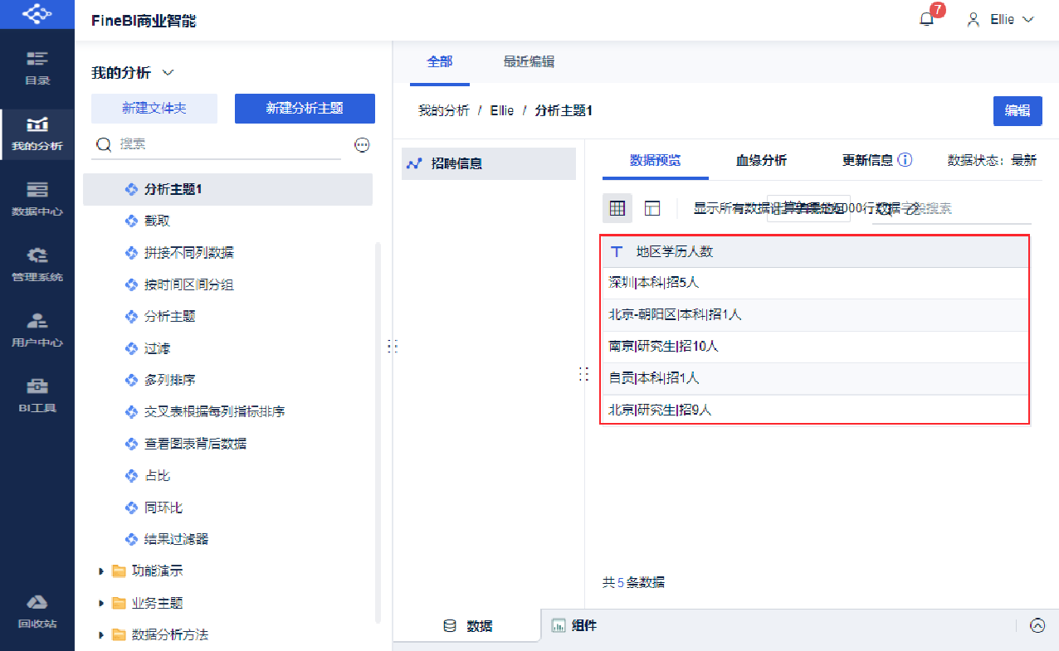Image resolution: width=1059 pixels, height=651 pixels.
Task: Select 招聘信息 dataset
Action: pyautogui.click(x=489, y=163)
